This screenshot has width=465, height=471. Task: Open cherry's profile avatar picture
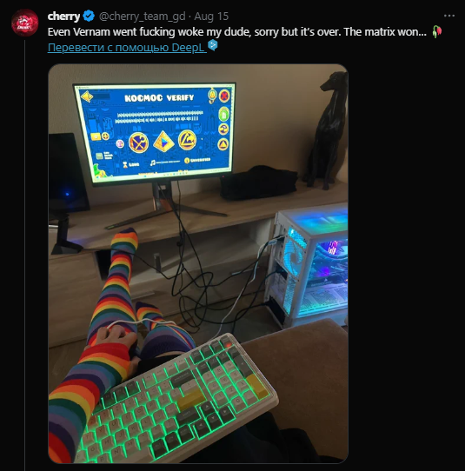24,23
